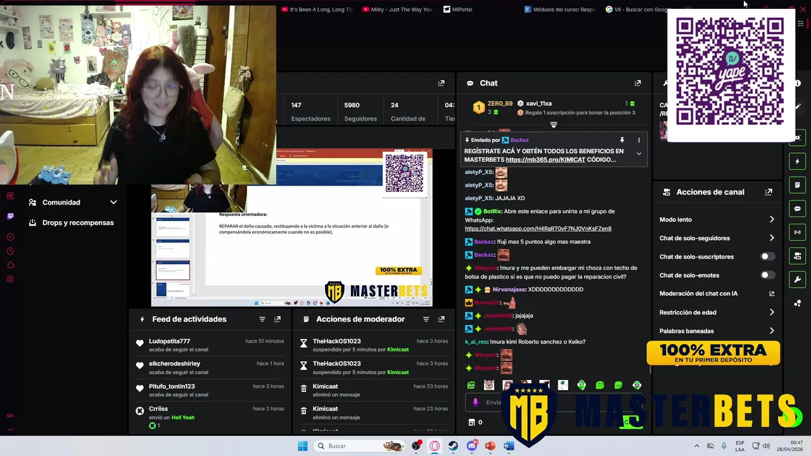Click elkcherodeshirley follow entry
Screen dimensions: 811x456
point(210,368)
